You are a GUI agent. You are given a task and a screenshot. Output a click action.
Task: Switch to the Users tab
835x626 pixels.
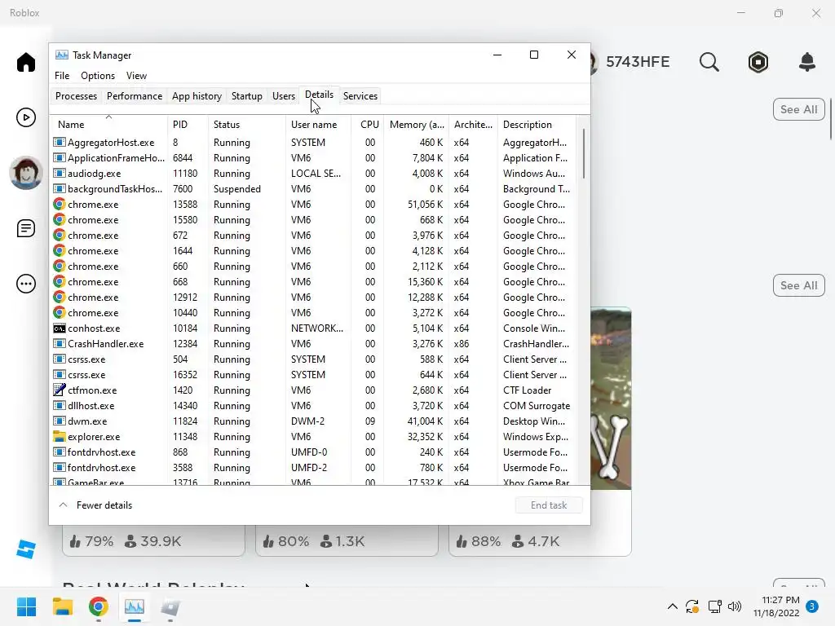point(283,96)
